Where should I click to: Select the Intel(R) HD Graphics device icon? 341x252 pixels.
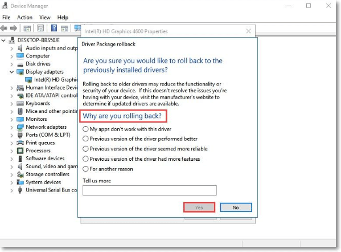coord(28,80)
